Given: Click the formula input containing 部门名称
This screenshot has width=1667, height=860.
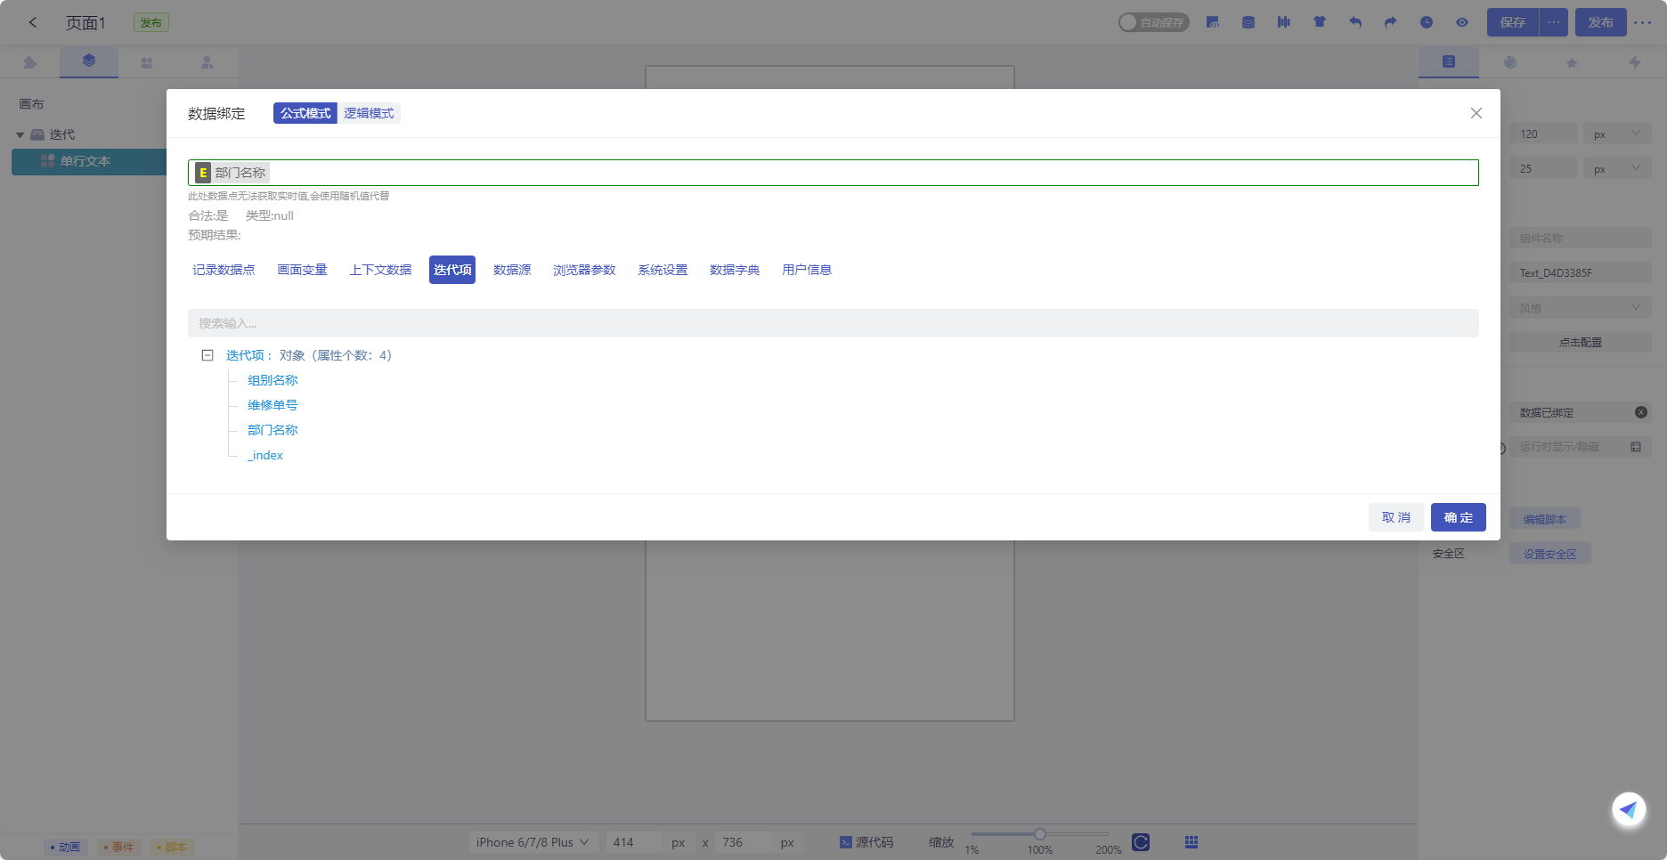Looking at the screenshot, I should coord(833,173).
